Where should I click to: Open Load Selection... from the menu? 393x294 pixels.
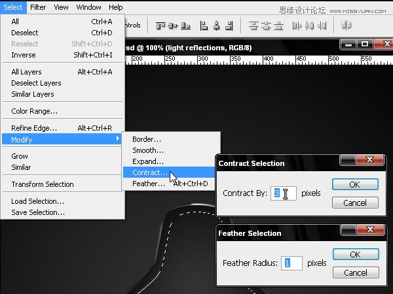click(62, 201)
